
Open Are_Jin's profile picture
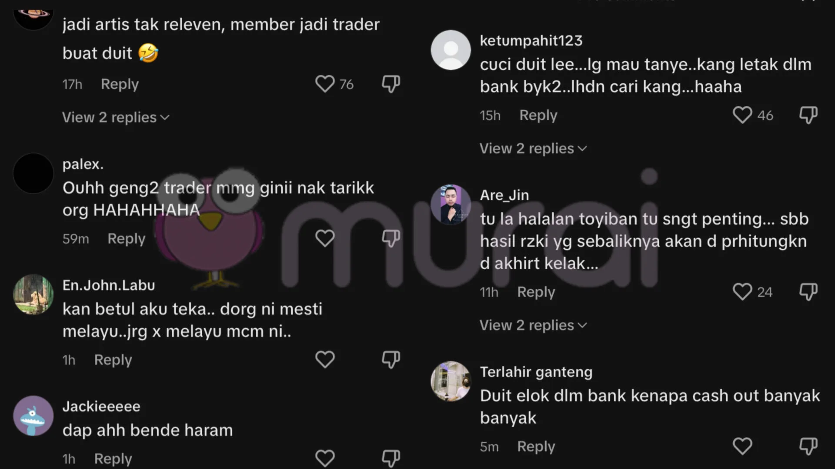coord(451,205)
